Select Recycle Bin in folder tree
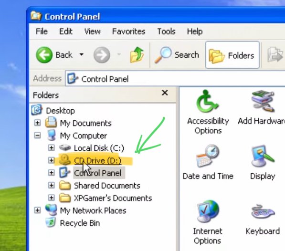Screen dimensions: 285x251 tap(80, 223)
